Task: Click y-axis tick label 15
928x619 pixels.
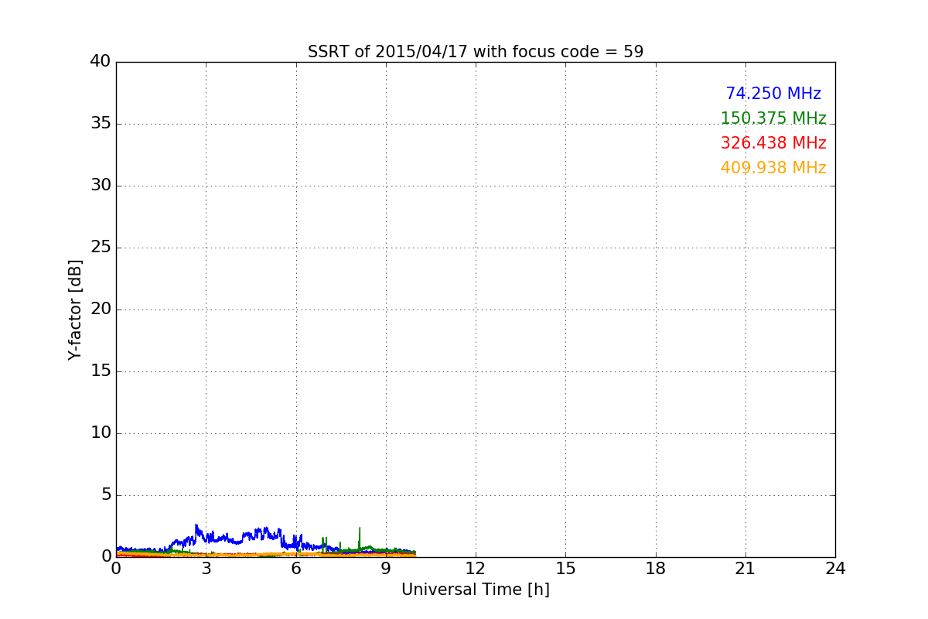Action: (101, 371)
